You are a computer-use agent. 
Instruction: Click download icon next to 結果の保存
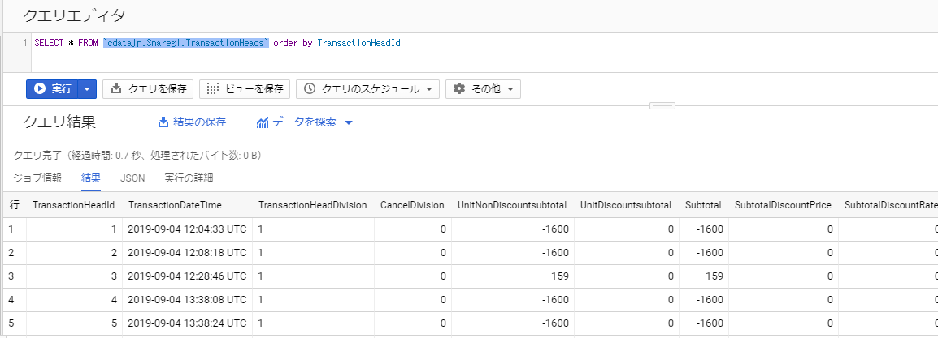[163, 122]
